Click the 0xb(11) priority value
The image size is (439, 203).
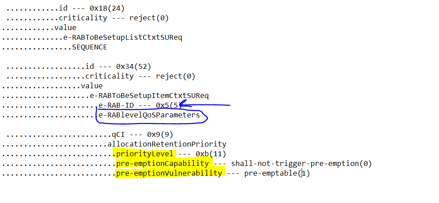coord(211,154)
